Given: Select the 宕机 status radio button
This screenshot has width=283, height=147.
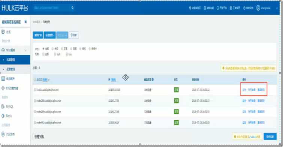Looking at the screenshot, I should (x=81, y=49).
